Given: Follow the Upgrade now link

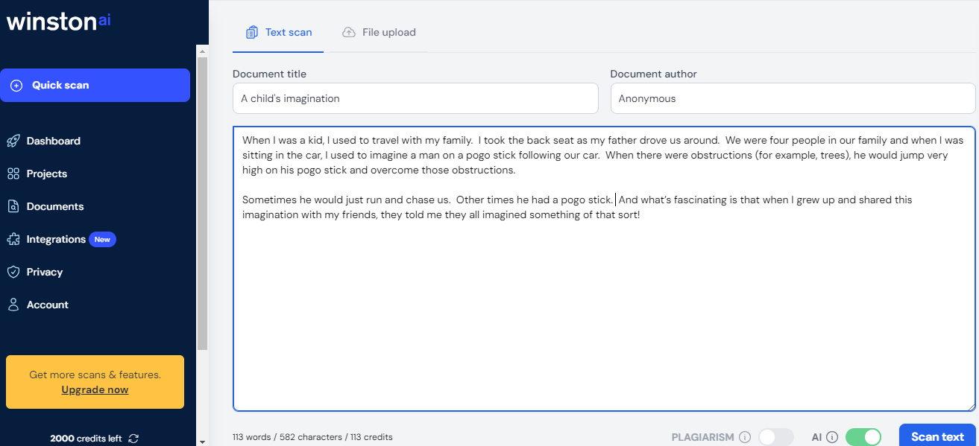Looking at the screenshot, I should click(x=95, y=389).
